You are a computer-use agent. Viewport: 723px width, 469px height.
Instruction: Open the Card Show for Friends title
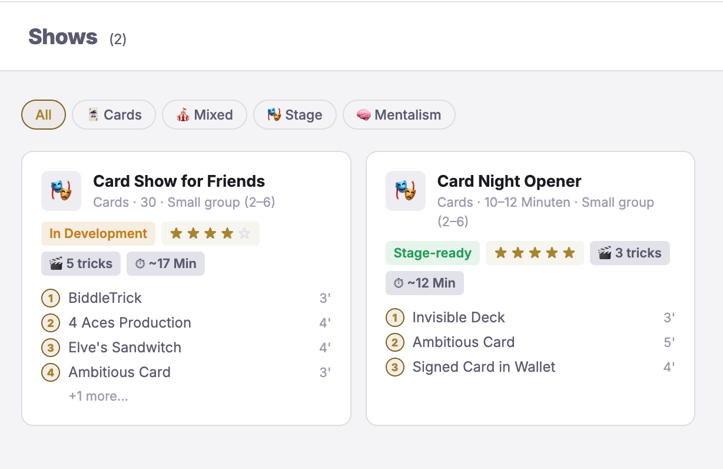[179, 181]
